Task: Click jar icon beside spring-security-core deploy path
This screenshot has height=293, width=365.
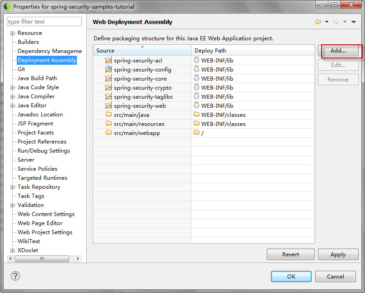Action: tap(196, 78)
